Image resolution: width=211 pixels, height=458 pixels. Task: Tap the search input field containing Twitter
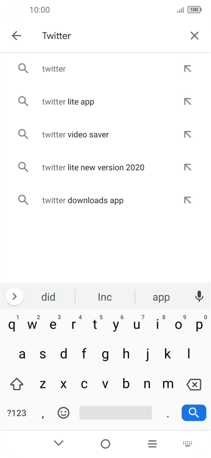click(x=111, y=36)
